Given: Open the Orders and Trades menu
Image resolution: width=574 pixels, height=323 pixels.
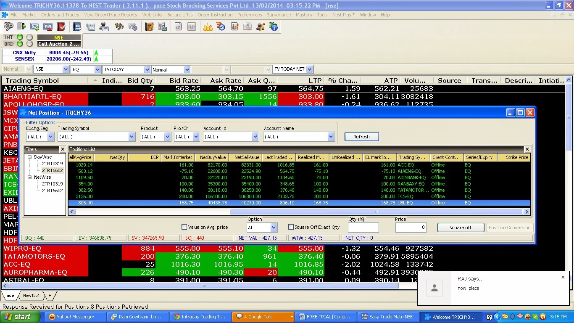Looking at the screenshot, I should (60, 15).
